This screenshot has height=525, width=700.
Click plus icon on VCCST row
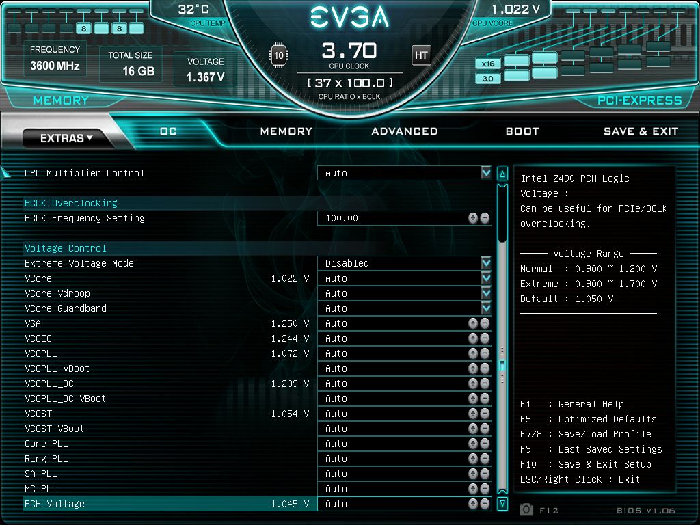tap(473, 414)
